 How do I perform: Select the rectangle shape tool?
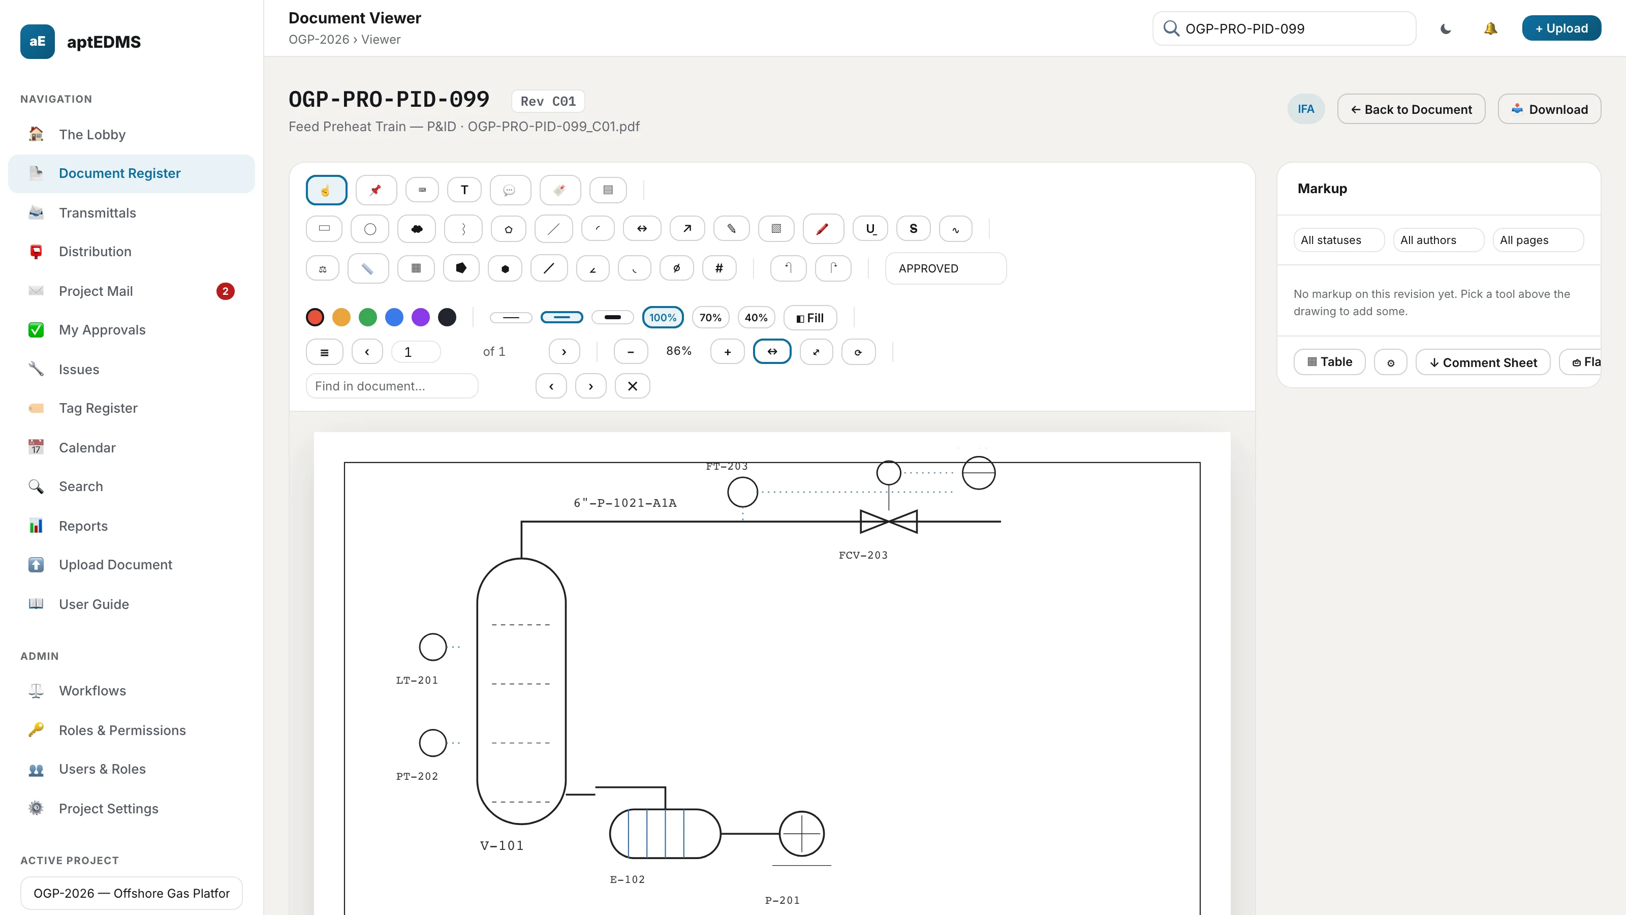pyautogui.click(x=325, y=229)
